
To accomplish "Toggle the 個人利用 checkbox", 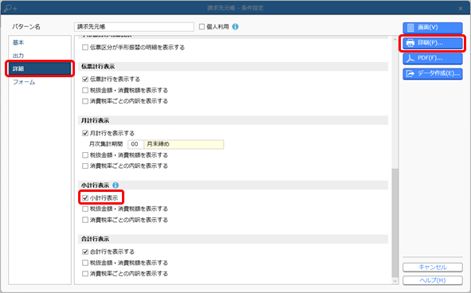I will point(202,27).
